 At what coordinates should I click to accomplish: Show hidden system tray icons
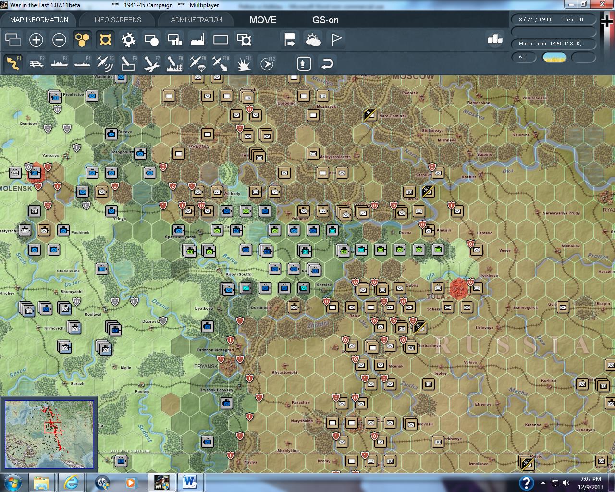(x=543, y=483)
